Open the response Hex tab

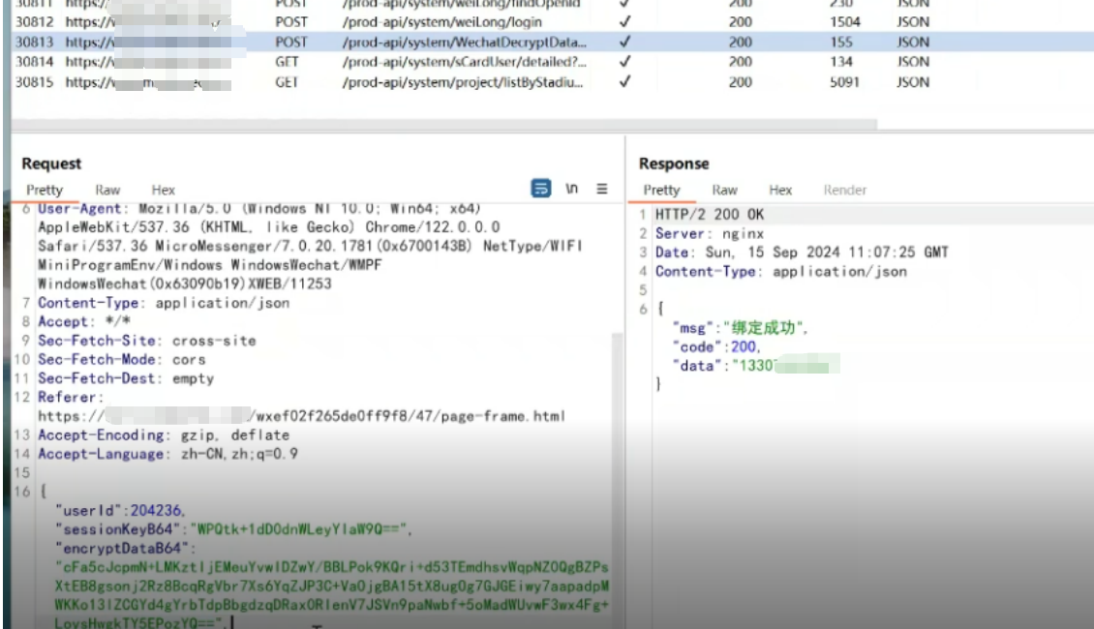click(x=780, y=190)
